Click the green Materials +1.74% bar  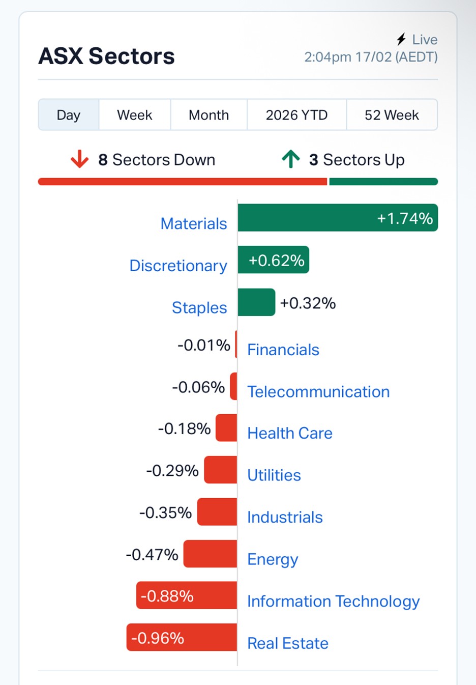tap(338, 218)
